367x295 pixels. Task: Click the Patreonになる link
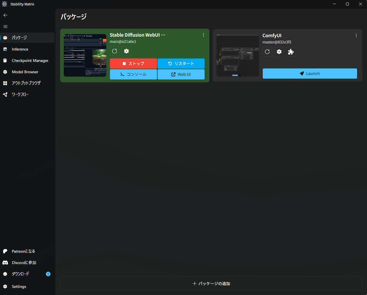coord(27,251)
